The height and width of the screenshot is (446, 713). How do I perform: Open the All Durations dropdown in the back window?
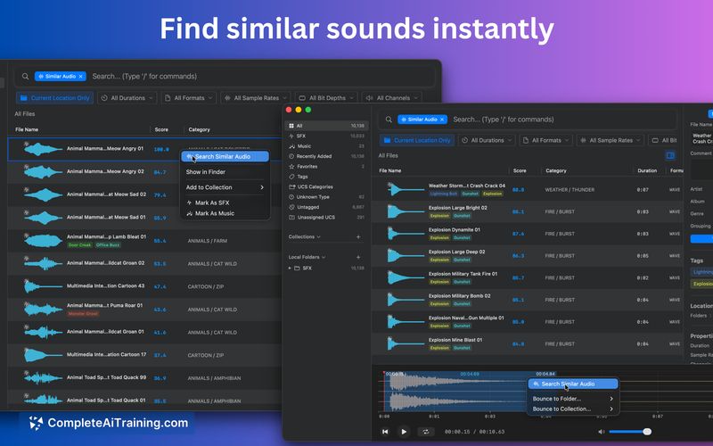click(127, 98)
